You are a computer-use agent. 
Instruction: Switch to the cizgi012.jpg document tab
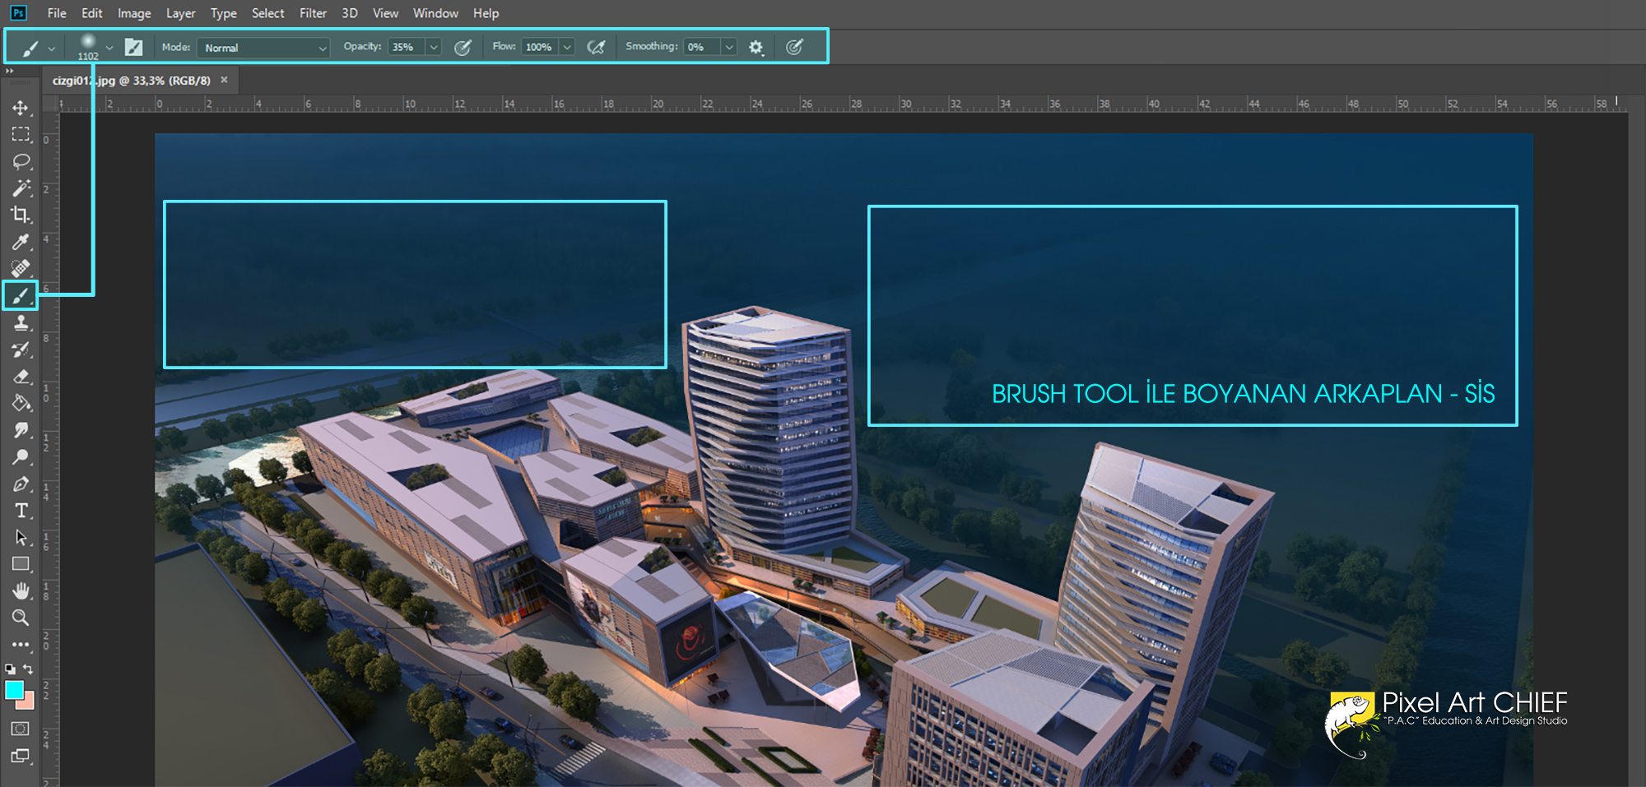coord(132,81)
